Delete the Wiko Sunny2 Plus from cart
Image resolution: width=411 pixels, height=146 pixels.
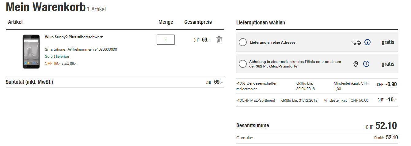219,40
